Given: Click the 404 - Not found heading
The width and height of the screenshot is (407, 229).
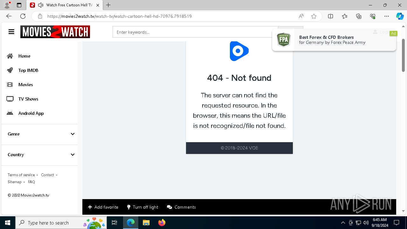Looking at the screenshot, I should pos(239,78).
